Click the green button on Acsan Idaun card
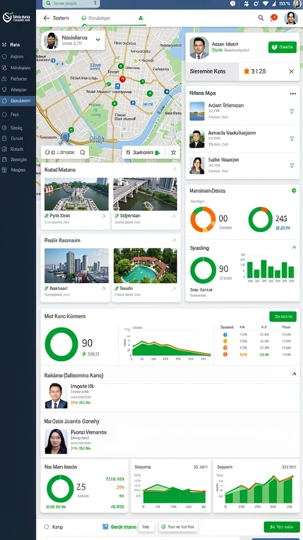This screenshot has height=540, width=303. [282, 47]
